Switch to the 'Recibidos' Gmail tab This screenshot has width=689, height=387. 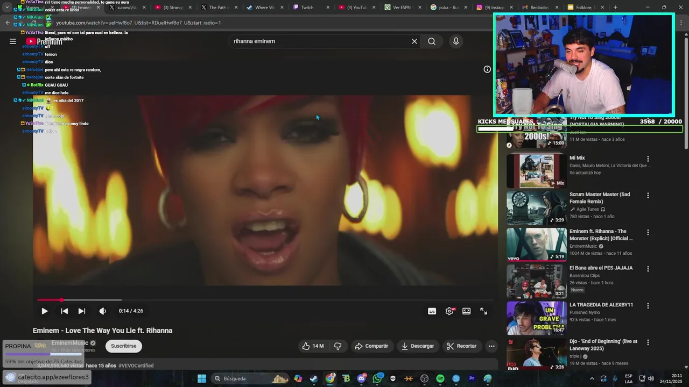(540, 8)
